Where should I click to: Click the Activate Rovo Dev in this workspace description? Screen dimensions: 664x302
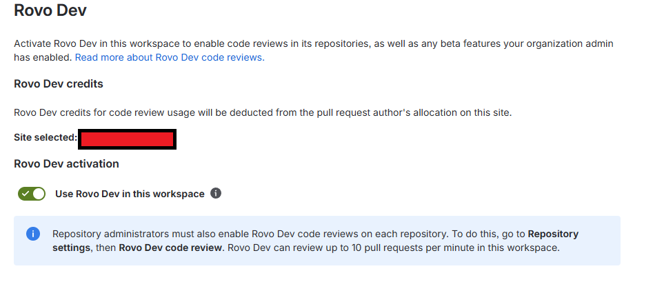click(314, 50)
